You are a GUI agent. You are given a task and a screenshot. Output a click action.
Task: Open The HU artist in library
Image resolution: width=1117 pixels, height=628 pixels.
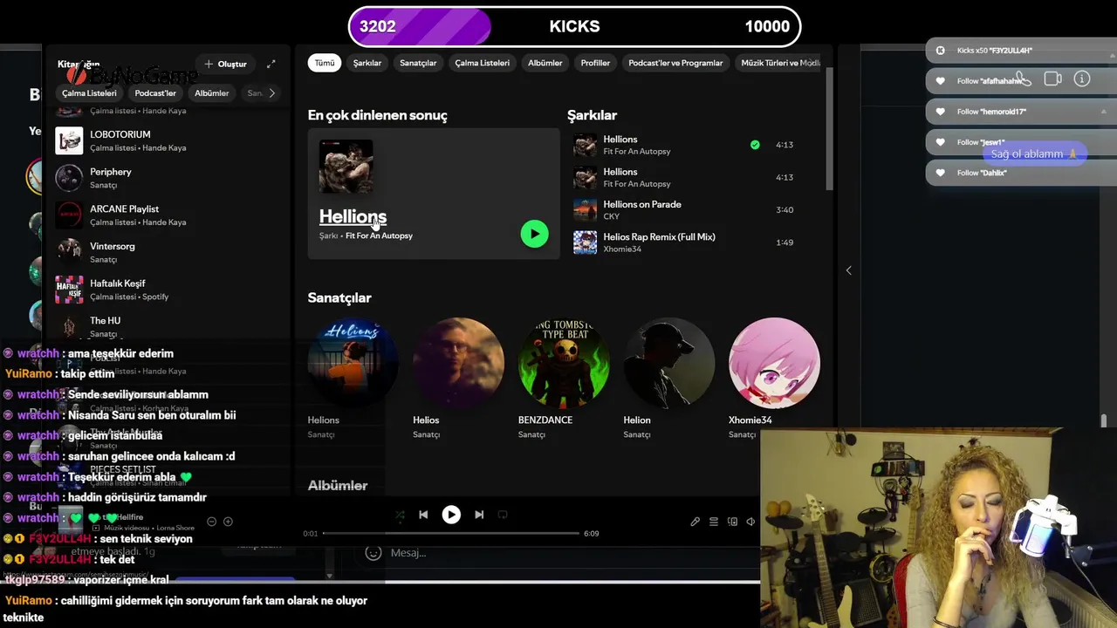(166, 326)
